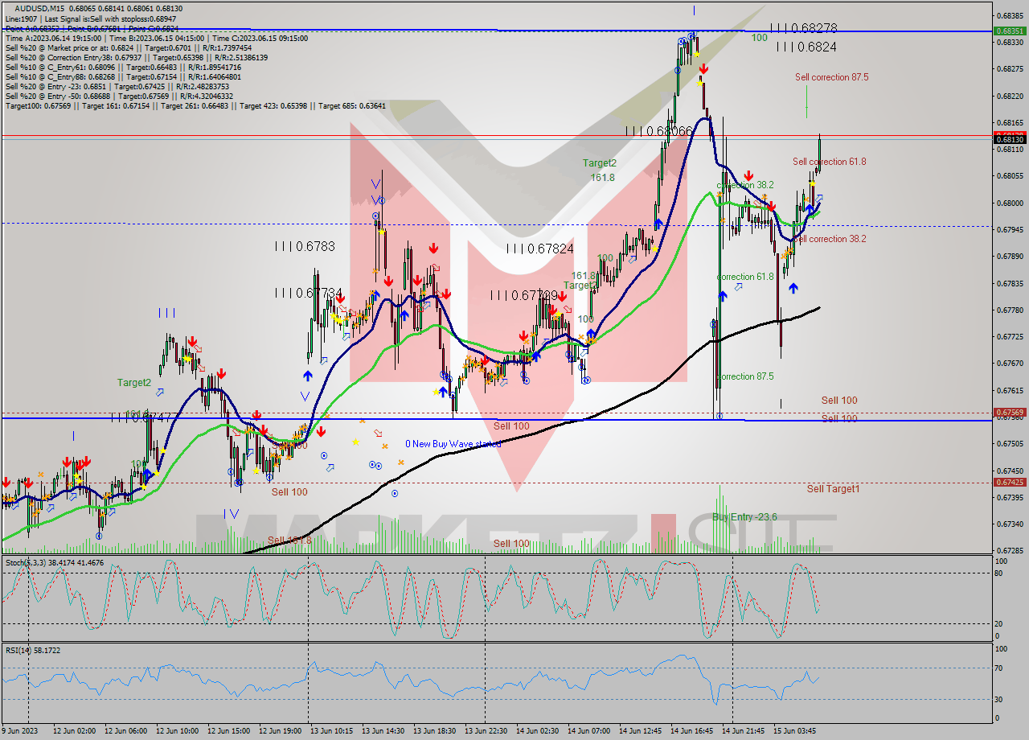Click the 'I I I 0.67824' level label
The width and height of the screenshot is (1029, 740).
(539, 249)
